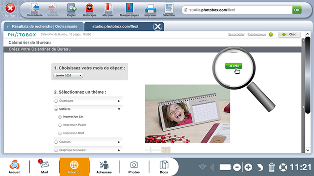Choose the Impression Kraft option
Viewport: 314px width, 176px height.
click(x=60, y=133)
